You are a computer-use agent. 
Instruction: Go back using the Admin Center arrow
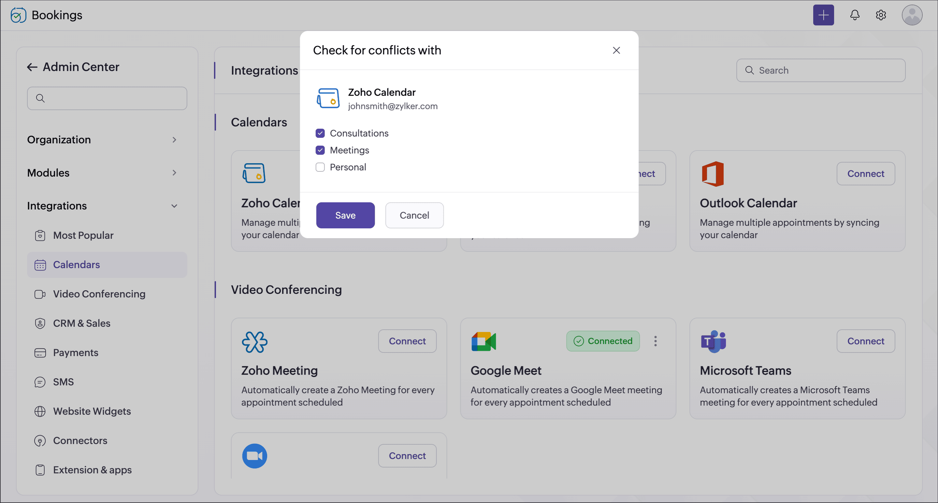(32, 67)
